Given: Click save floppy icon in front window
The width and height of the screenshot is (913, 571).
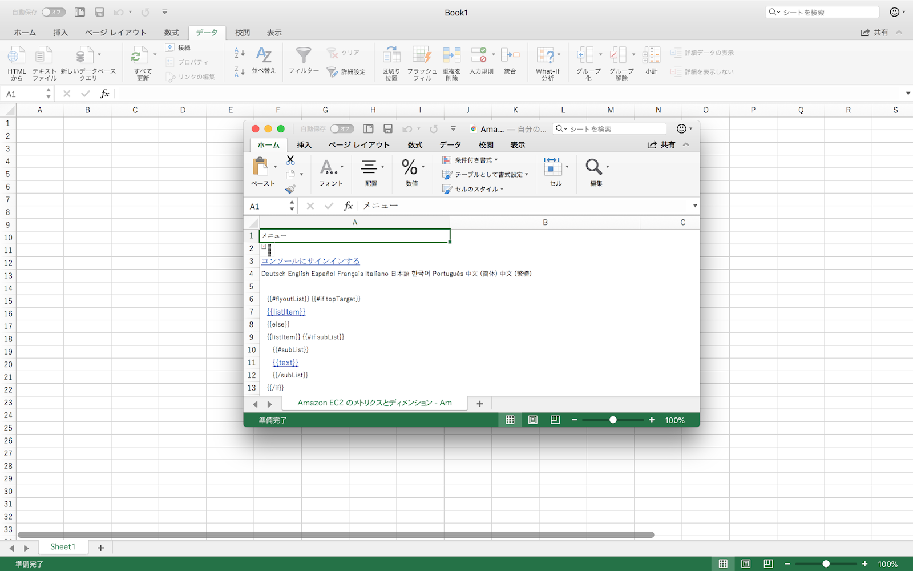Looking at the screenshot, I should pos(388,129).
